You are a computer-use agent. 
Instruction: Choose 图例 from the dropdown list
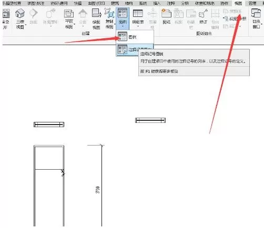tap(135, 37)
